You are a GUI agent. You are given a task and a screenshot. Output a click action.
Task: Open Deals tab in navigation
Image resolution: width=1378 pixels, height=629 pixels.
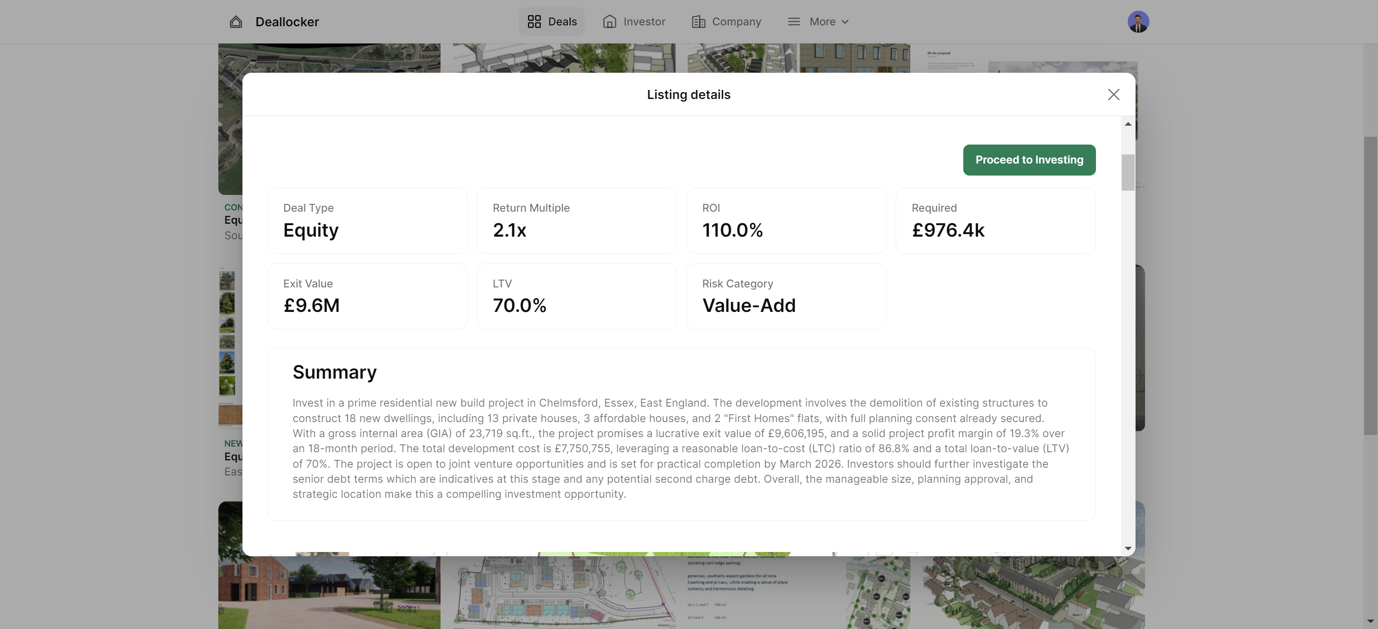click(551, 21)
